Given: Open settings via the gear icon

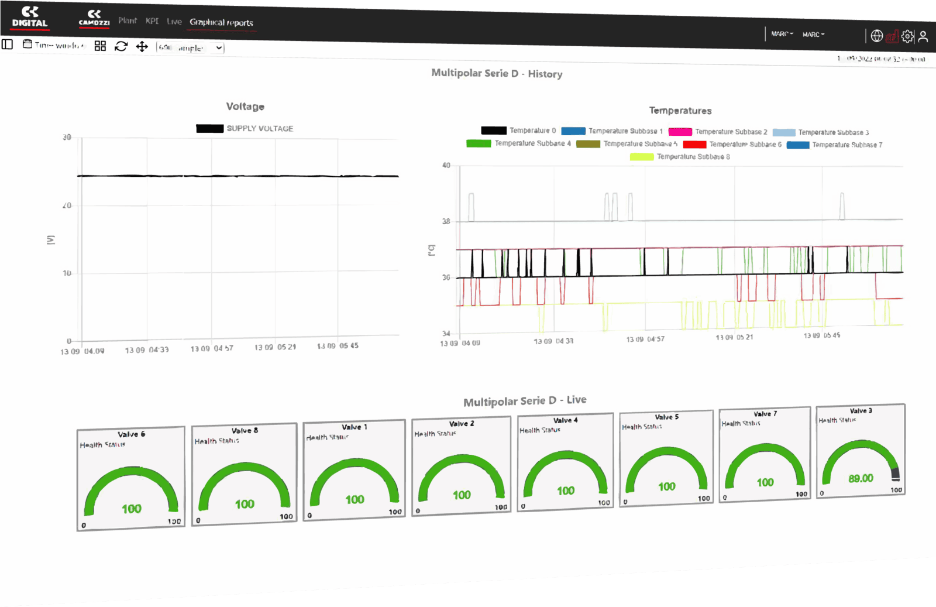Looking at the screenshot, I should point(907,36).
